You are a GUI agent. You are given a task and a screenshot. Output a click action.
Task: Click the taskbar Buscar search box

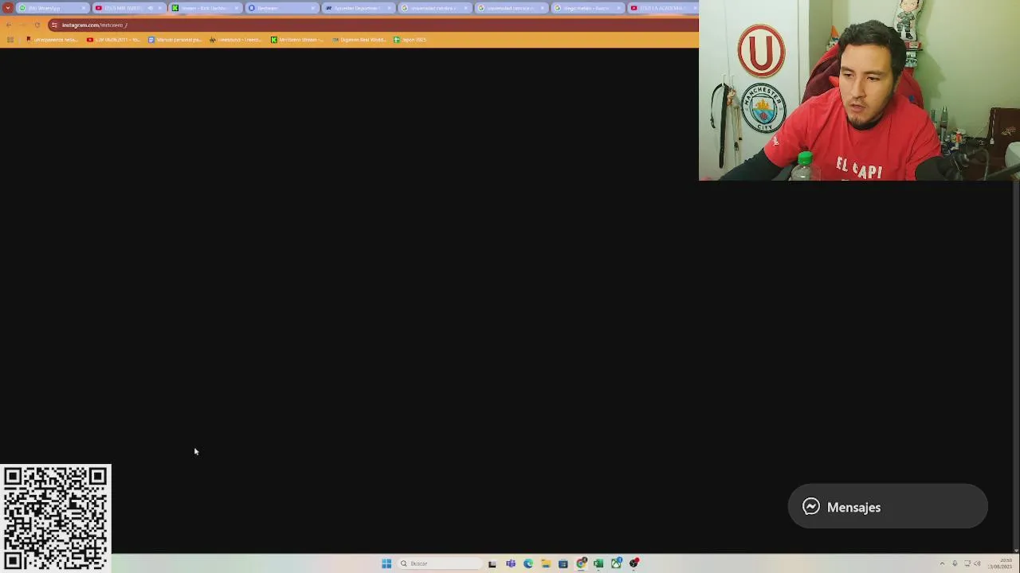pos(440,563)
